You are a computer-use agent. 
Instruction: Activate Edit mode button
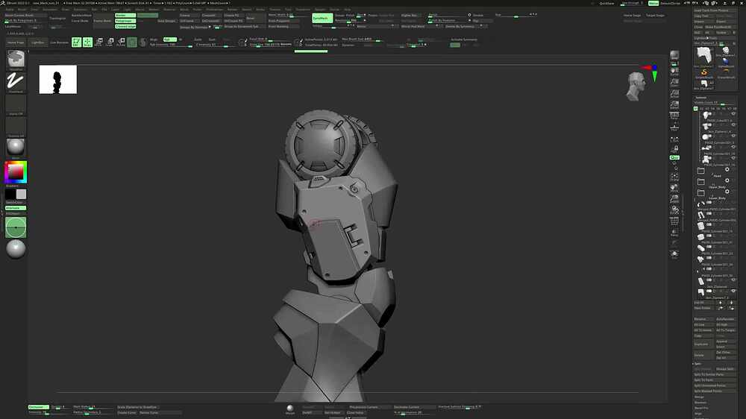click(x=76, y=42)
